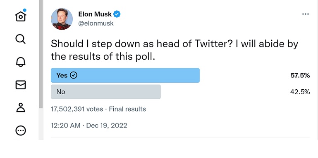
Task: Click the @elonmusk handle
Action: [96, 23]
